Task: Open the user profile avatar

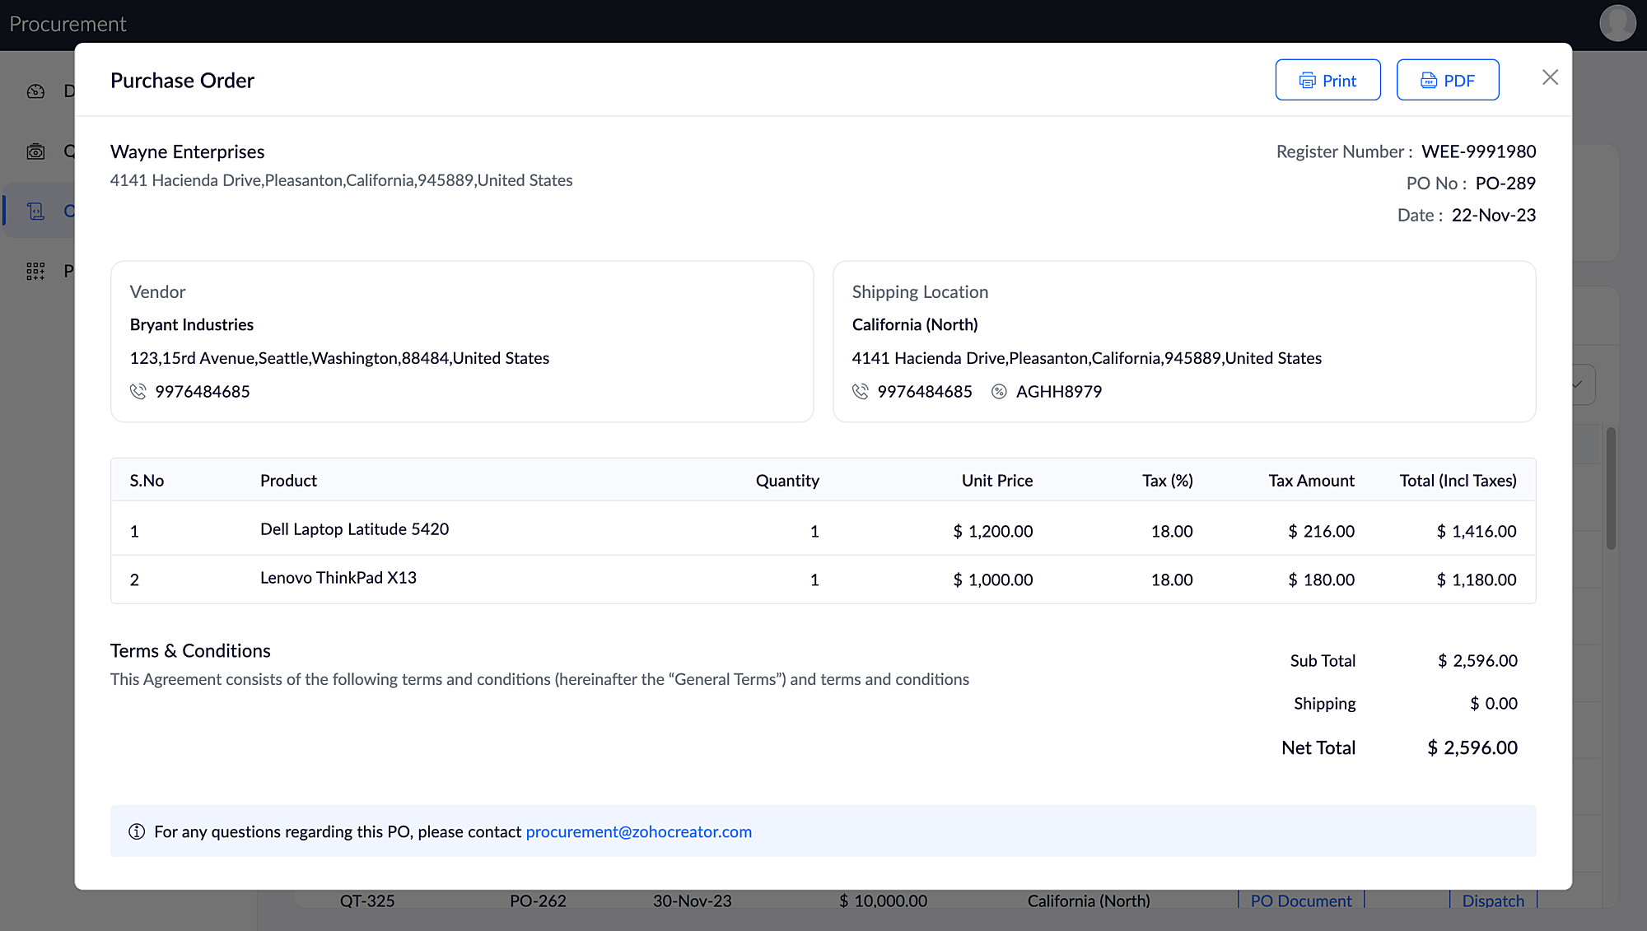Action: pos(1617,23)
